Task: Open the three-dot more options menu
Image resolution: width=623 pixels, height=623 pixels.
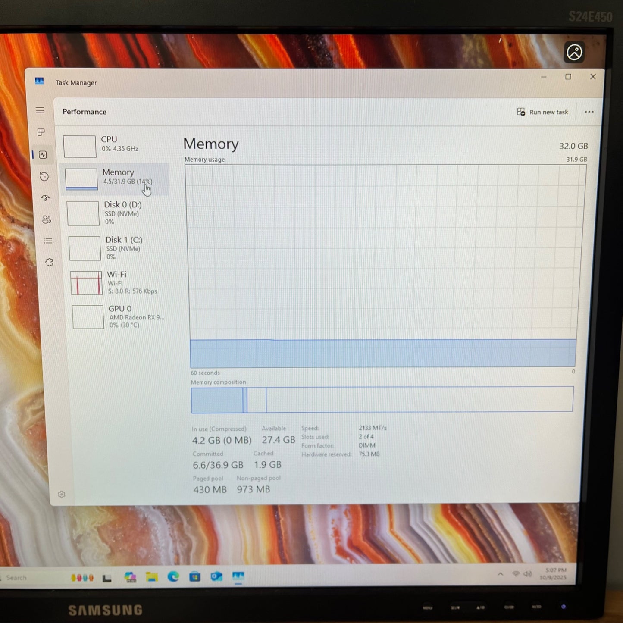Action: (589, 112)
